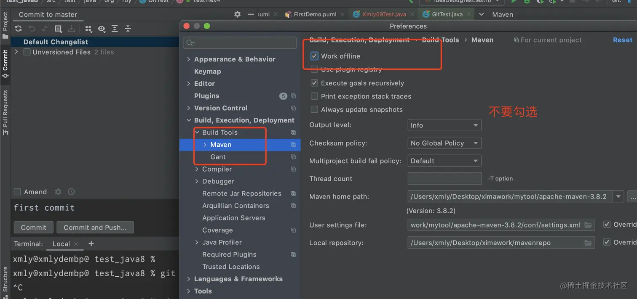The image size is (637, 299).
Task: Uncheck the Work offline checkbox
Action: [314, 56]
